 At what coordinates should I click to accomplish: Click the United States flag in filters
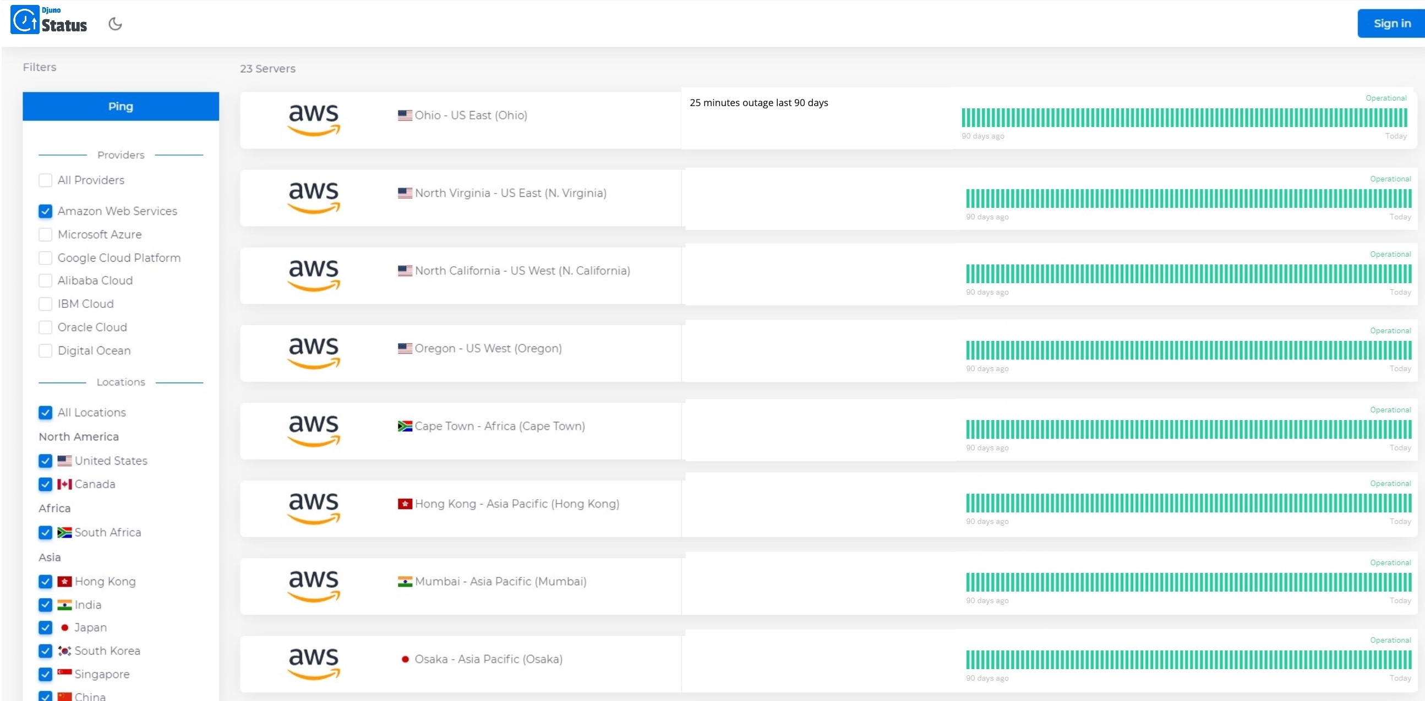[65, 461]
